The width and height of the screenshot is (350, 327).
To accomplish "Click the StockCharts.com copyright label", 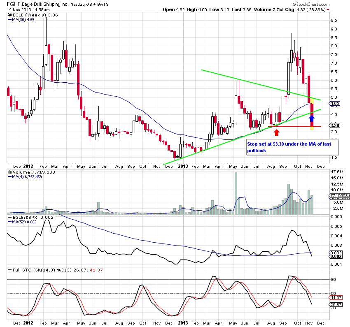I will coord(311,4).
